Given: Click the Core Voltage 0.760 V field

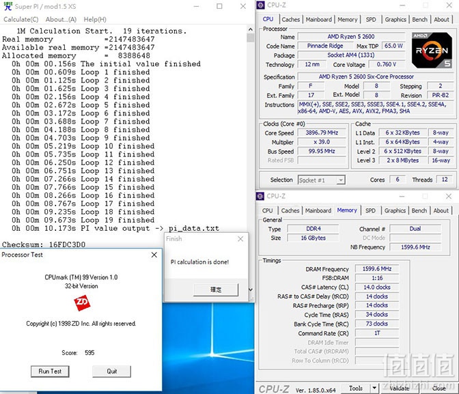Looking at the screenshot, I should tap(387, 64).
